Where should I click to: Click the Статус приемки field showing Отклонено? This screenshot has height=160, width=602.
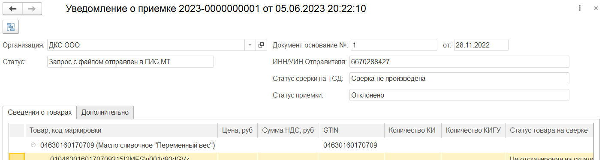tap(459, 95)
